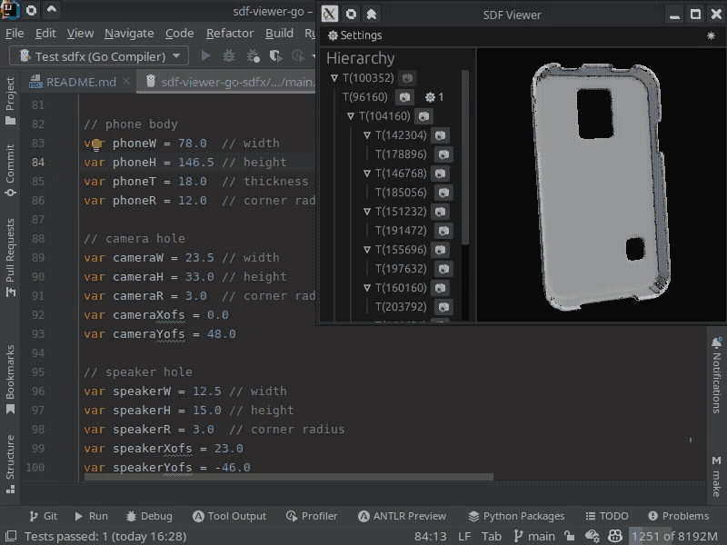This screenshot has width=727, height=545.
Task: Start debugging with the bug icon
Action: coord(229,56)
